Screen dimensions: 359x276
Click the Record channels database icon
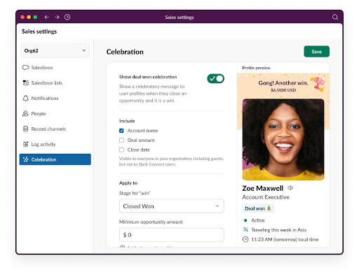click(x=25, y=129)
